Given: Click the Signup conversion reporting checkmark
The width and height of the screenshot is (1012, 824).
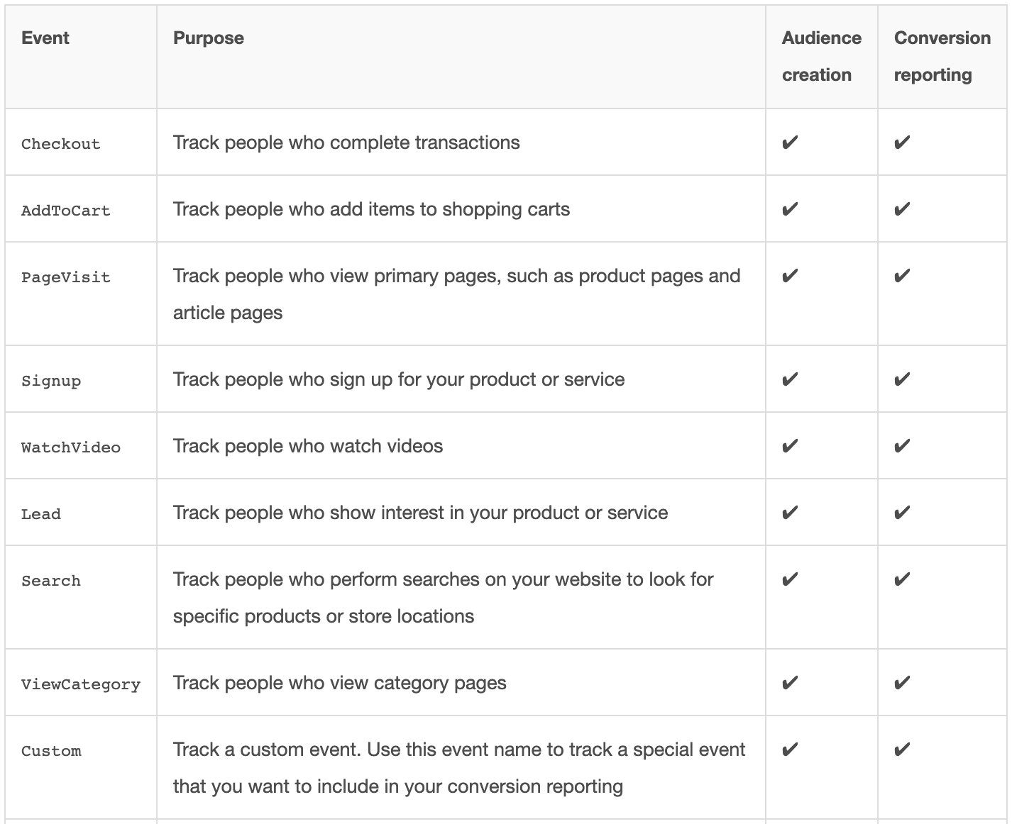Looking at the screenshot, I should 901,380.
